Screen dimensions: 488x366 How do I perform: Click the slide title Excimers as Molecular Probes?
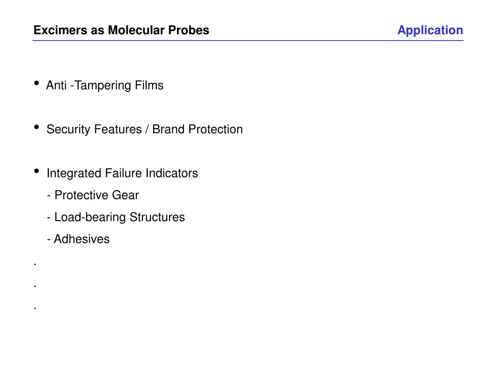pyautogui.click(x=121, y=30)
